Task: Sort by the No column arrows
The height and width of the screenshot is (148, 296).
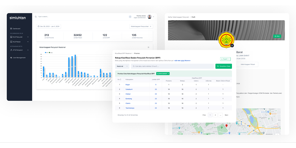Action: pos(121,79)
